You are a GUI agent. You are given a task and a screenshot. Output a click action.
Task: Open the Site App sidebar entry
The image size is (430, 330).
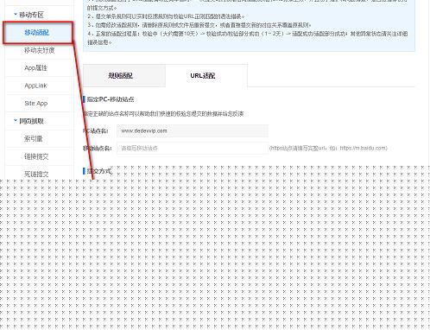36,104
